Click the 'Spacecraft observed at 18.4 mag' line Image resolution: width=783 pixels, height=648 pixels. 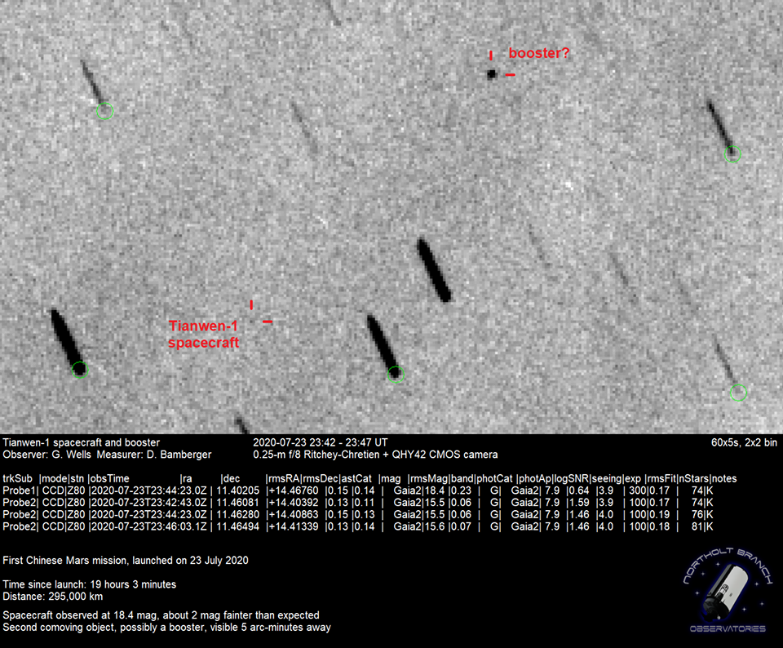(161, 615)
